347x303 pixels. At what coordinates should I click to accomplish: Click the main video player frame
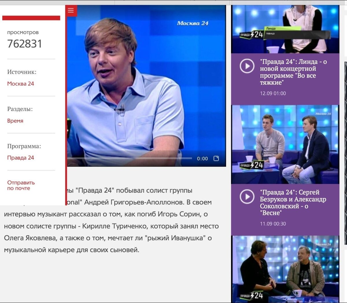point(146,86)
